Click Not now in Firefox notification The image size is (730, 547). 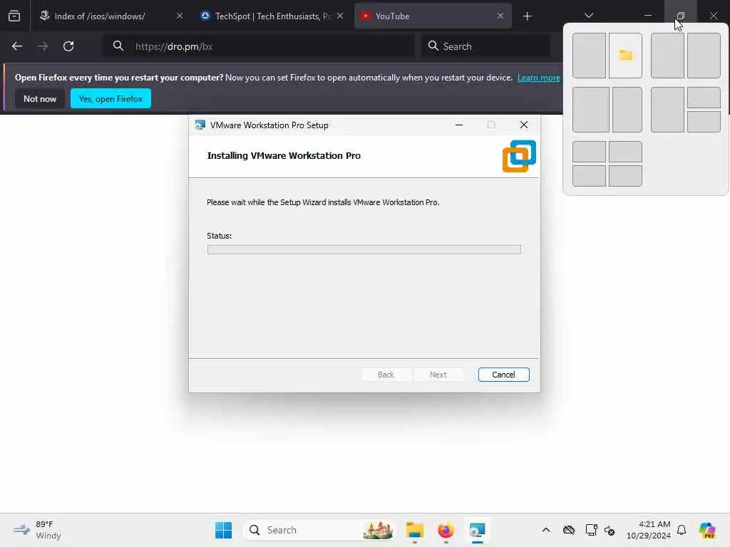point(40,98)
